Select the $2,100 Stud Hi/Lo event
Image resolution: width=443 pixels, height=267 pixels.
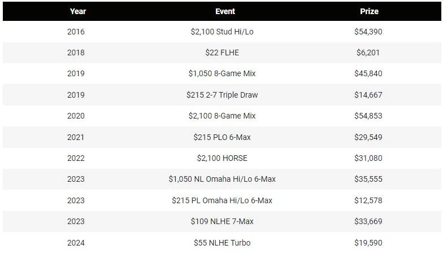point(222,32)
